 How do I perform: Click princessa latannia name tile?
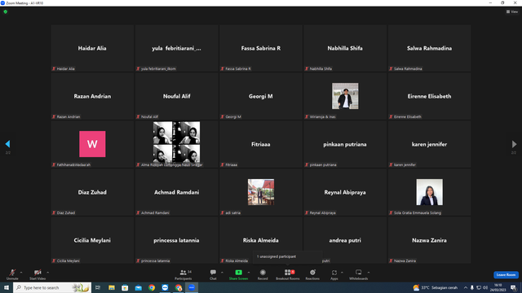point(176,240)
